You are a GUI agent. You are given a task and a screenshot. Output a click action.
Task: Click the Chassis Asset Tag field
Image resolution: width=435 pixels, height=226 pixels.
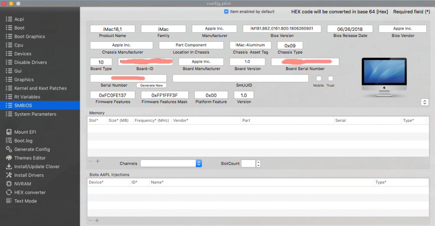(x=250, y=45)
